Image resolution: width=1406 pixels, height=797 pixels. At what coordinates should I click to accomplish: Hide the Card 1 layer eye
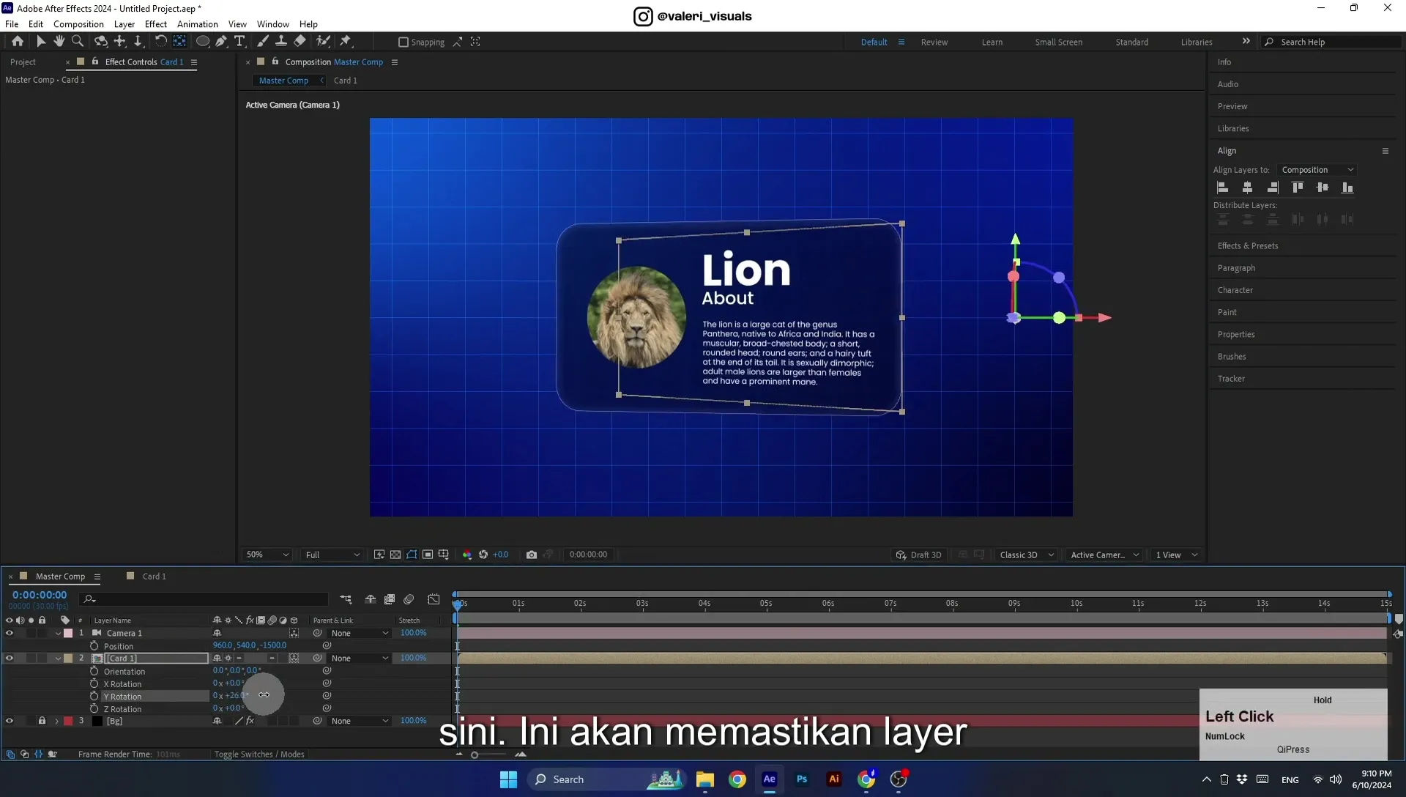click(x=10, y=658)
